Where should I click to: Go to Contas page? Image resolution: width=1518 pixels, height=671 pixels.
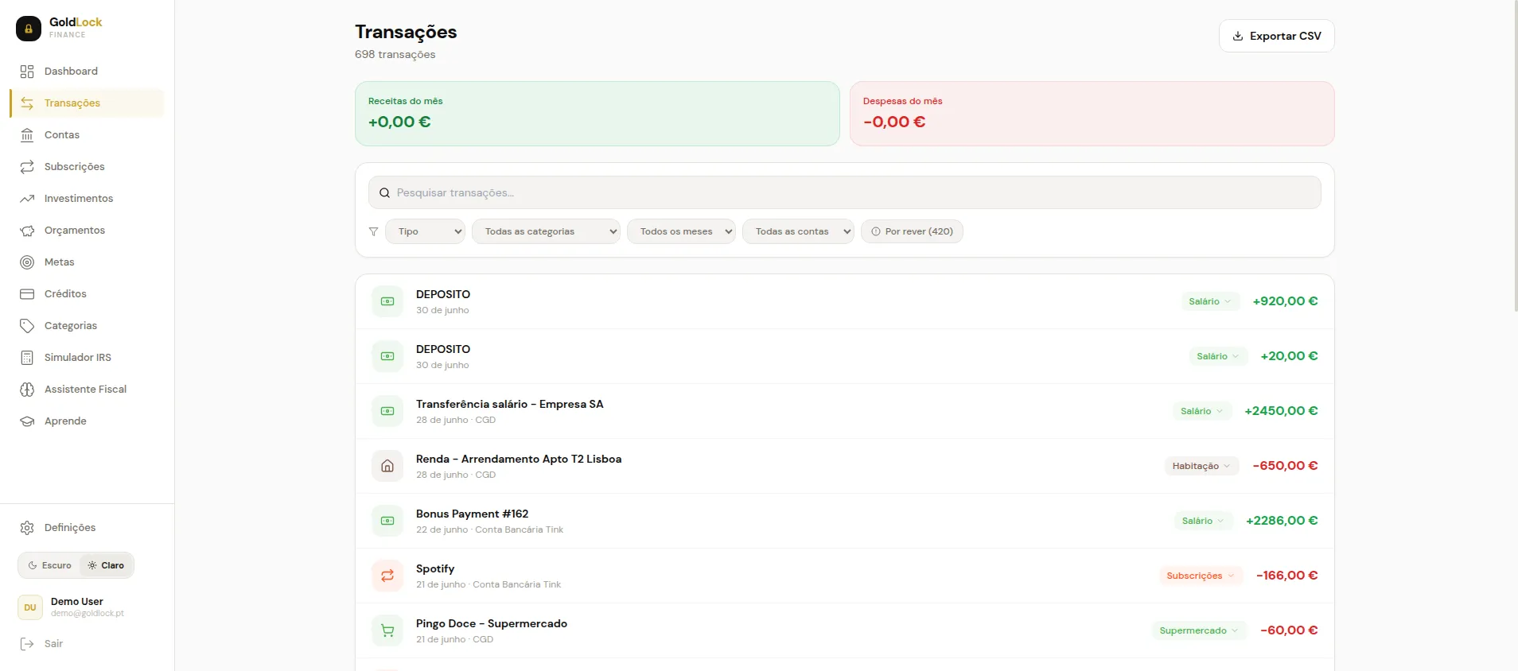(x=87, y=135)
